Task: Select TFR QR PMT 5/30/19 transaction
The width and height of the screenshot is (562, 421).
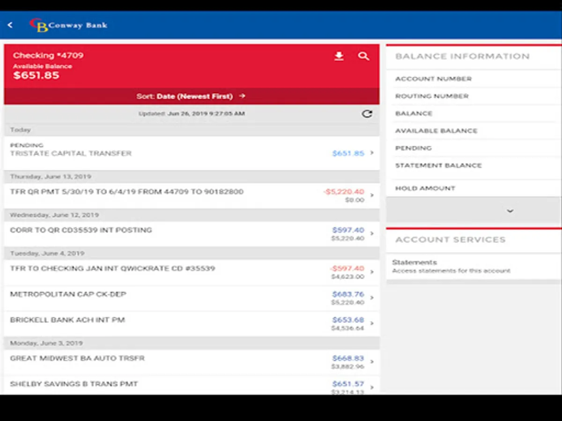Action: [192, 196]
